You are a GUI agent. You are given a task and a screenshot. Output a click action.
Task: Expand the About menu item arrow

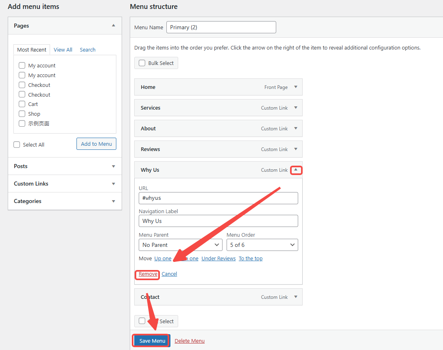coord(296,128)
